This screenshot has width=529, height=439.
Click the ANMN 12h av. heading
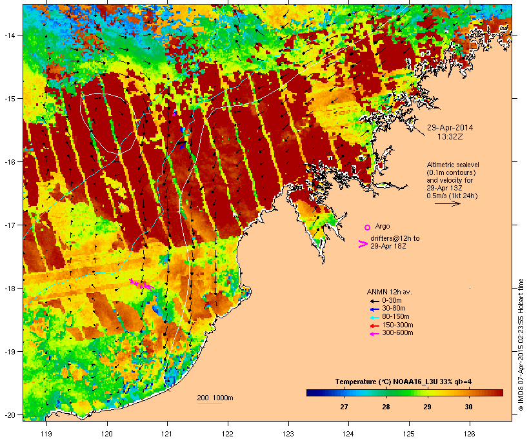(389, 292)
